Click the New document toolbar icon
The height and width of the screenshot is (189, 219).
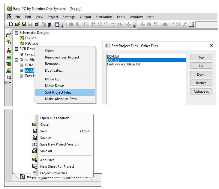click(11, 24)
